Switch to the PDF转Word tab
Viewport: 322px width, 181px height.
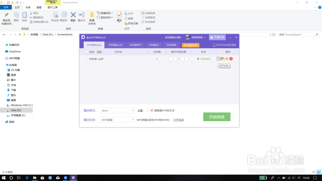click(x=94, y=45)
